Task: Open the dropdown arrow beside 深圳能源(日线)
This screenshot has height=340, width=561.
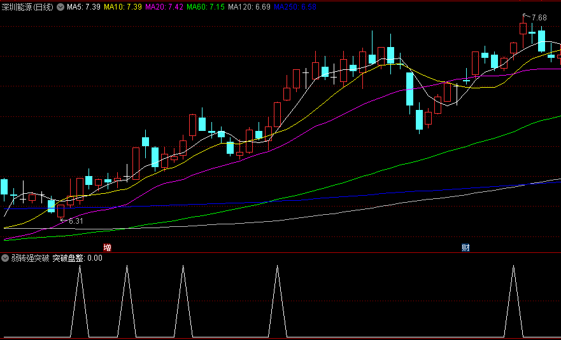Action: [x=61, y=7]
